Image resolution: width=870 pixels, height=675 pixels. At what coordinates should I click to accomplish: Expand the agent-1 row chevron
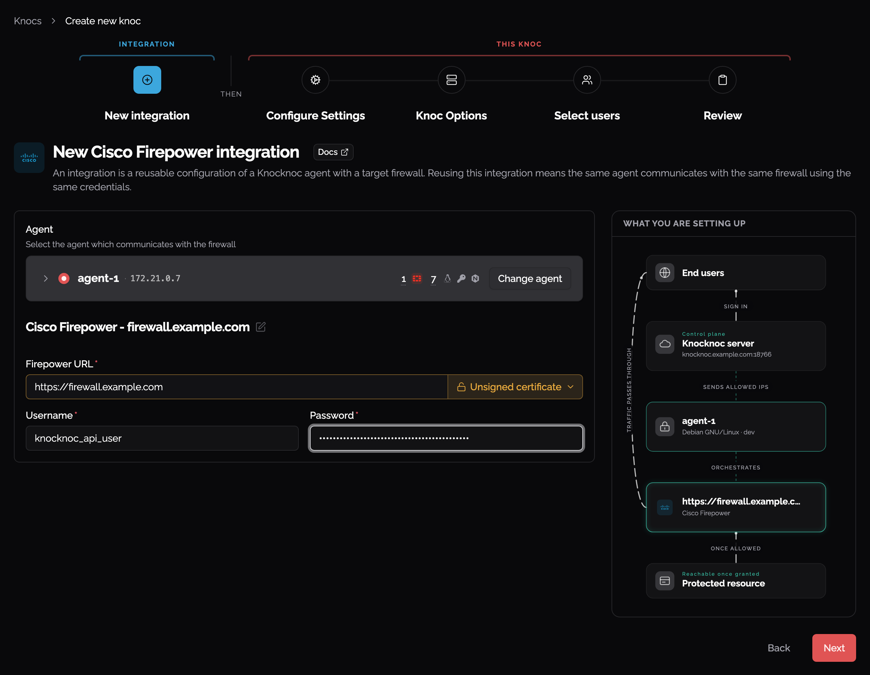46,278
